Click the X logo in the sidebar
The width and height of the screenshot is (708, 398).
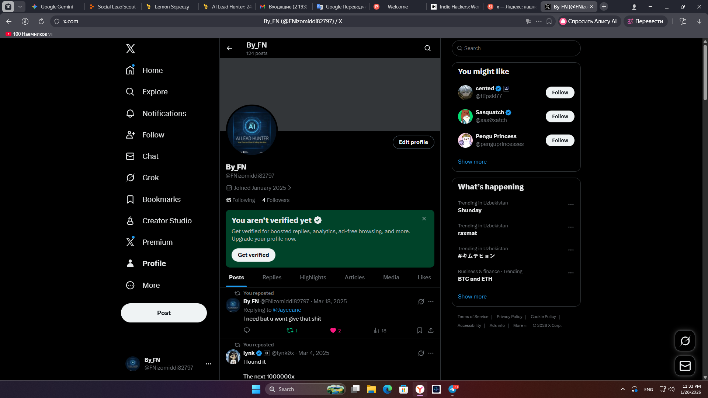tap(130, 49)
